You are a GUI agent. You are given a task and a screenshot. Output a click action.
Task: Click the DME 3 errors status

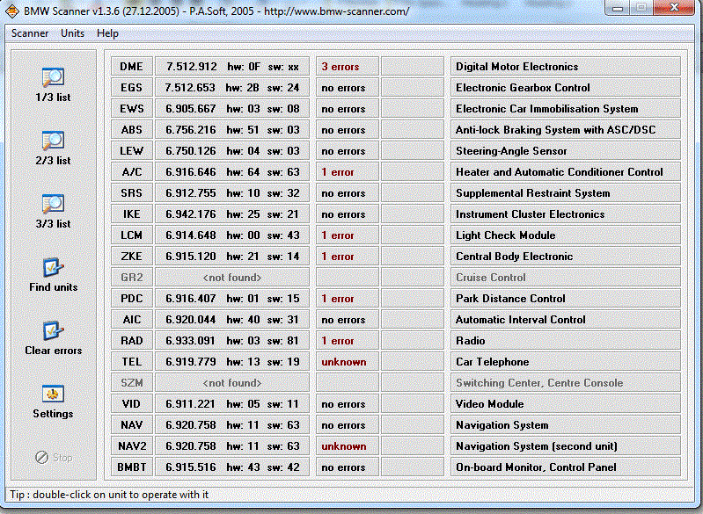[x=347, y=67]
